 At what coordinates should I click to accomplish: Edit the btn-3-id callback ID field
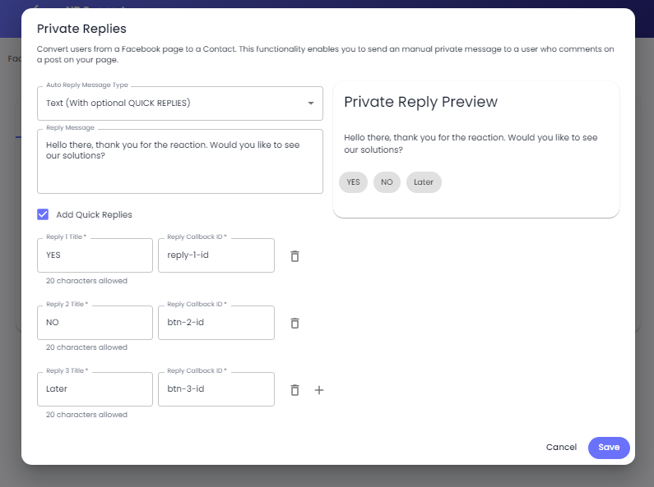coord(216,389)
